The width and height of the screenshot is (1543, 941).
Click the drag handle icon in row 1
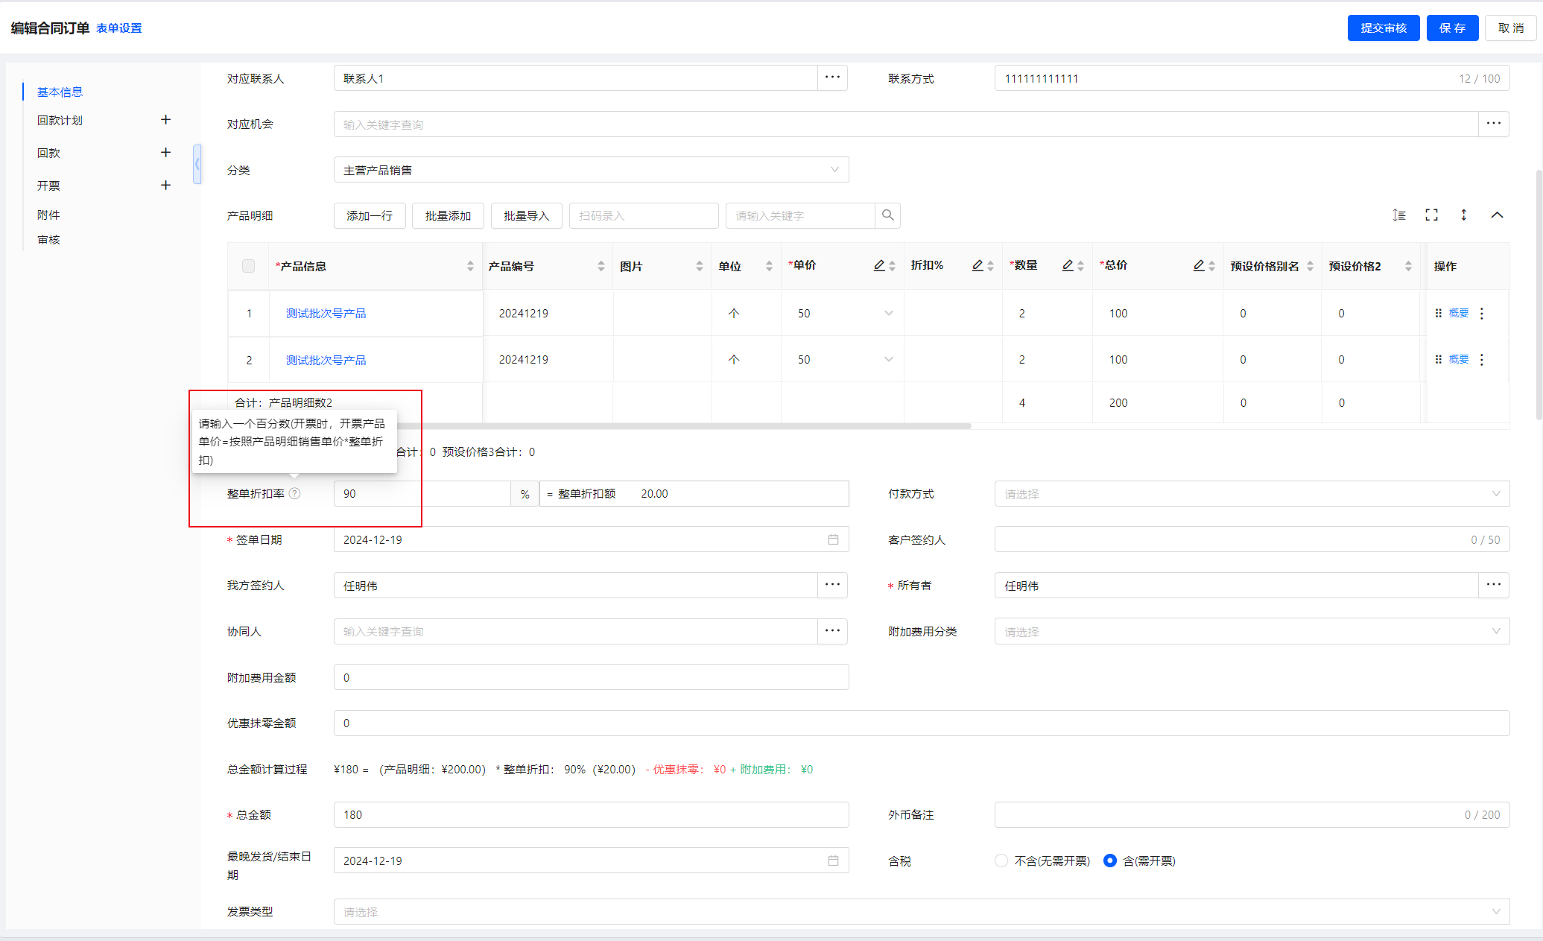(1439, 313)
